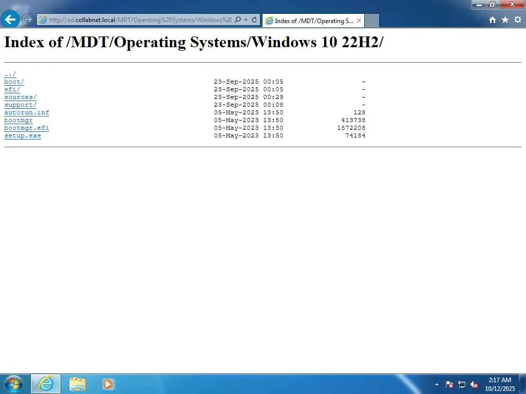Click the search magnifier in address bar

coord(238,20)
